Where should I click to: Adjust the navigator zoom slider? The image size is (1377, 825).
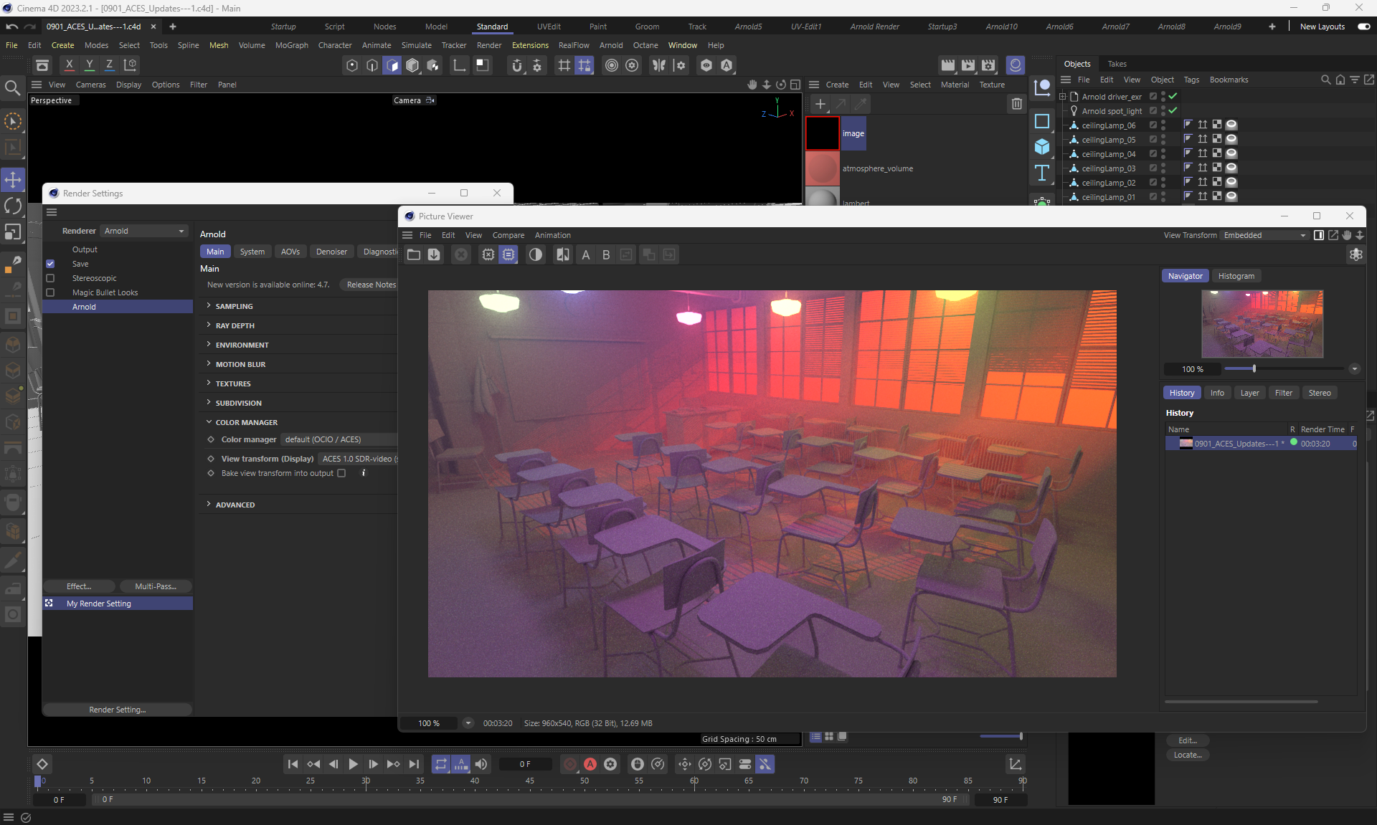click(x=1254, y=368)
